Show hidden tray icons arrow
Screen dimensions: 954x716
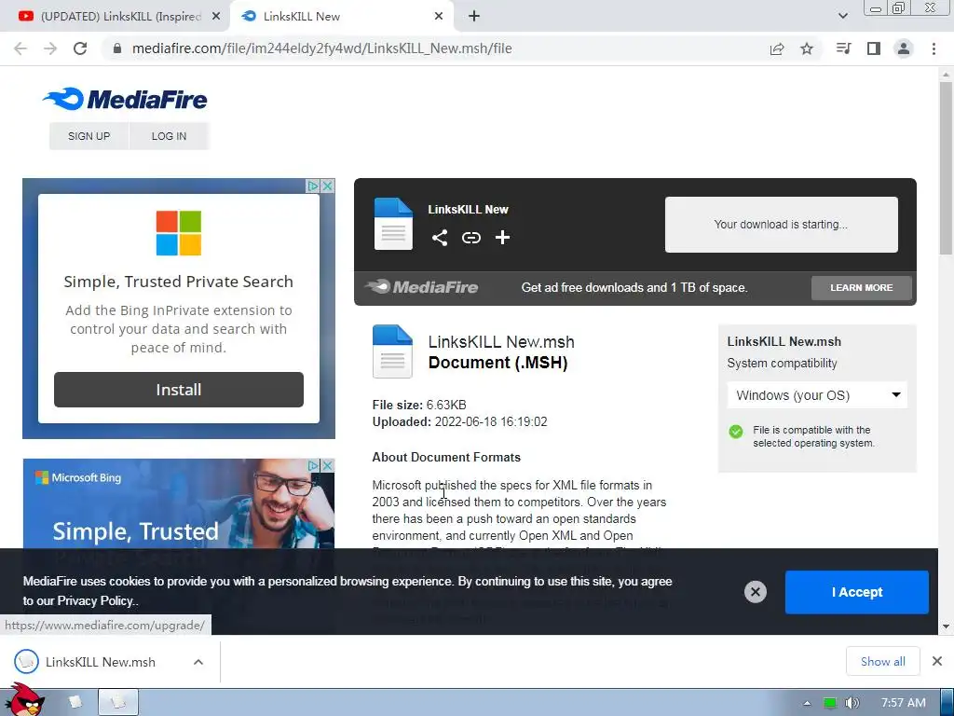807,703
